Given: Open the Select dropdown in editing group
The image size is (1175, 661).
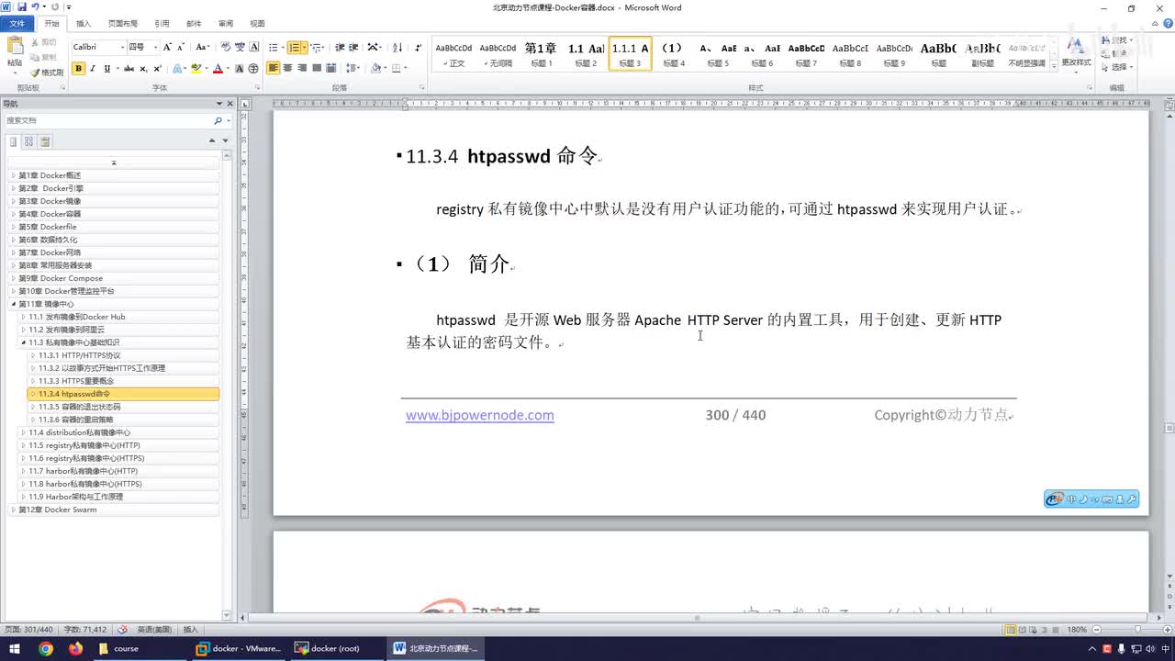Looking at the screenshot, I should coord(1119,67).
